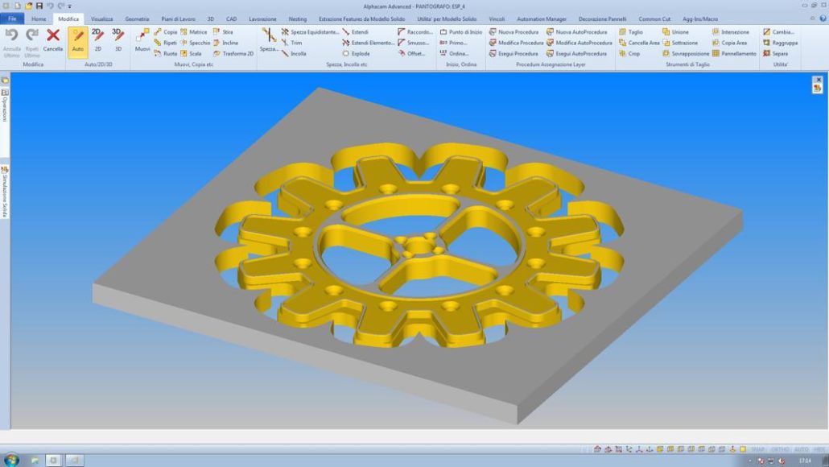Toggle AUTO in the status bar
Screen dimensions: 829x467
[802, 449]
